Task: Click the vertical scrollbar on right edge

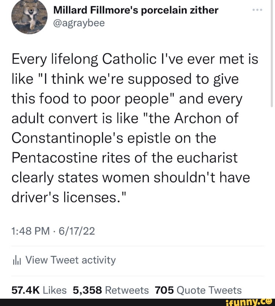Action: [272, 55]
